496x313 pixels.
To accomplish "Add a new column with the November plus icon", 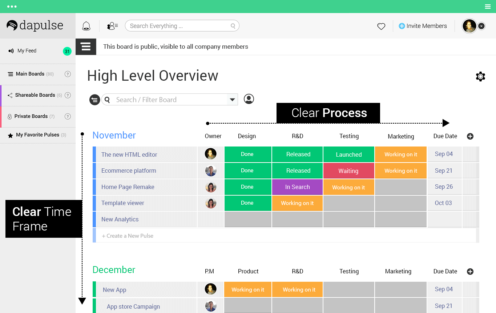I will tap(470, 136).
